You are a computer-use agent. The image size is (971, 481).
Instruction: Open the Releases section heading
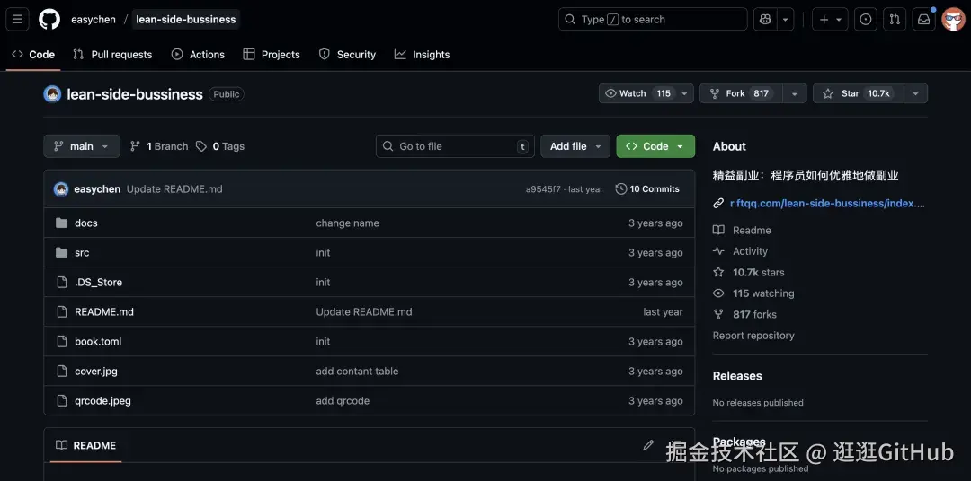(737, 376)
